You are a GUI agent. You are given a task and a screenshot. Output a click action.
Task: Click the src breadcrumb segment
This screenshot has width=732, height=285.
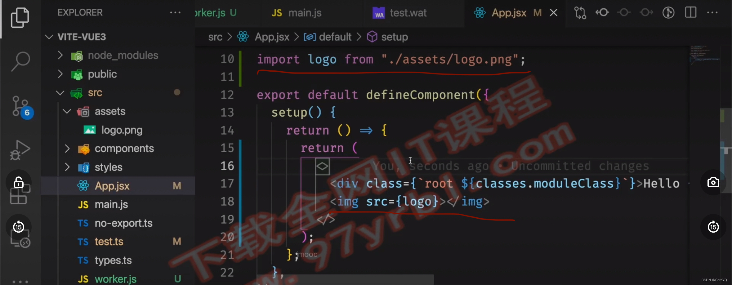point(215,37)
